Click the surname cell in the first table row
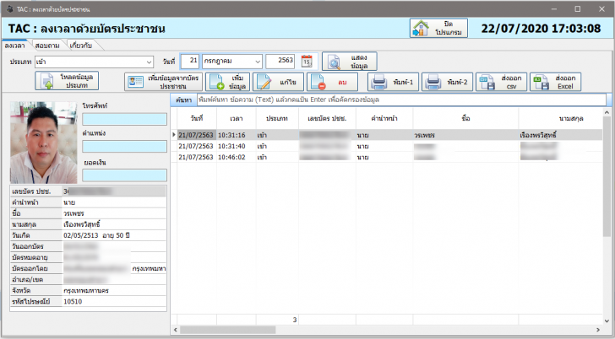 click(561, 135)
